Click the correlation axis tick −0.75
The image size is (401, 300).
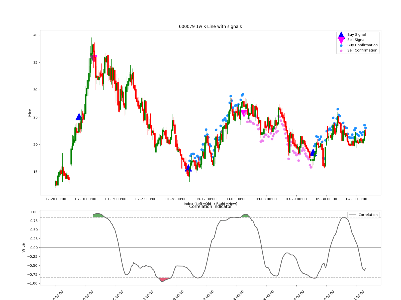pos(33,274)
